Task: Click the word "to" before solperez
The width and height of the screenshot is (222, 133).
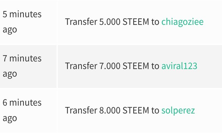Action: tap(155, 110)
